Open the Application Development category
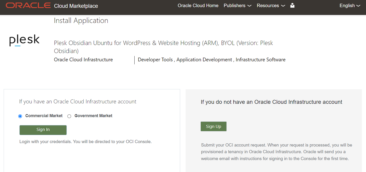366x172 pixels. tap(204, 60)
